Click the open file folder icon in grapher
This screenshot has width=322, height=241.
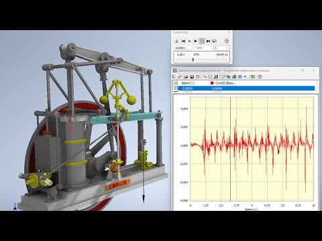[186, 77]
